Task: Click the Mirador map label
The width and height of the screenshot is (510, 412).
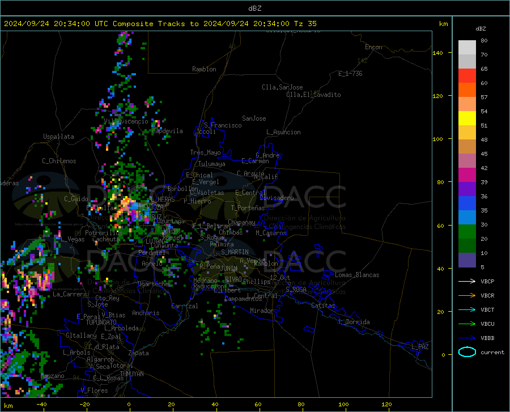Action: coord(262,311)
